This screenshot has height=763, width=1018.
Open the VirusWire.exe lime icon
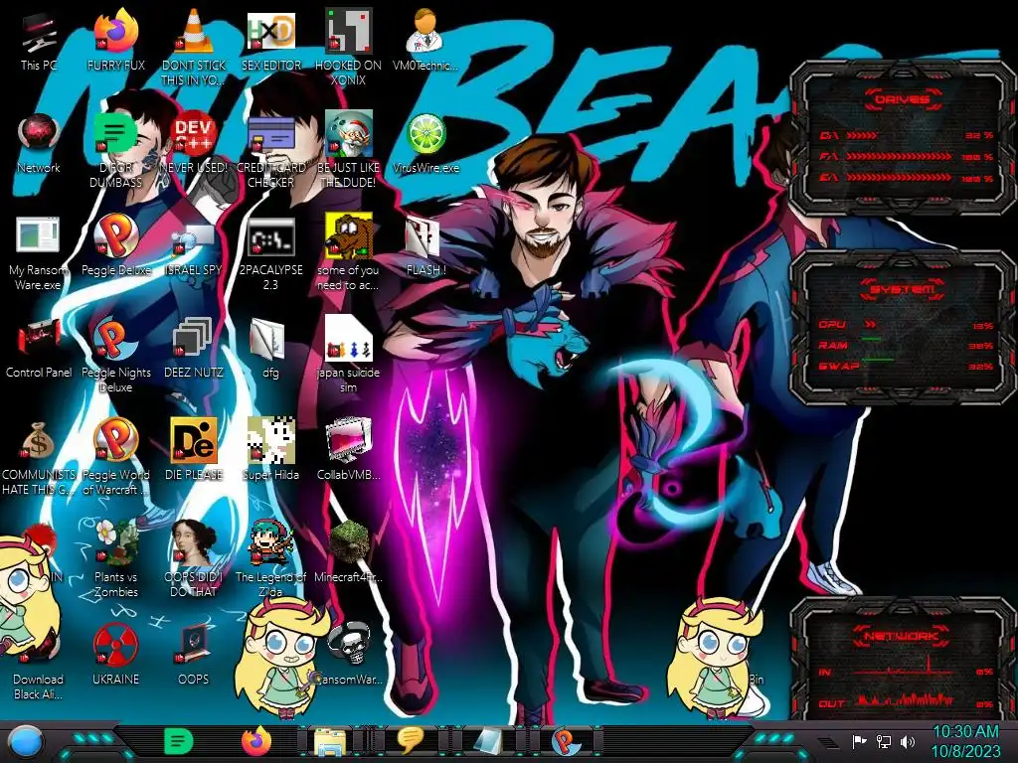[425, 144]
